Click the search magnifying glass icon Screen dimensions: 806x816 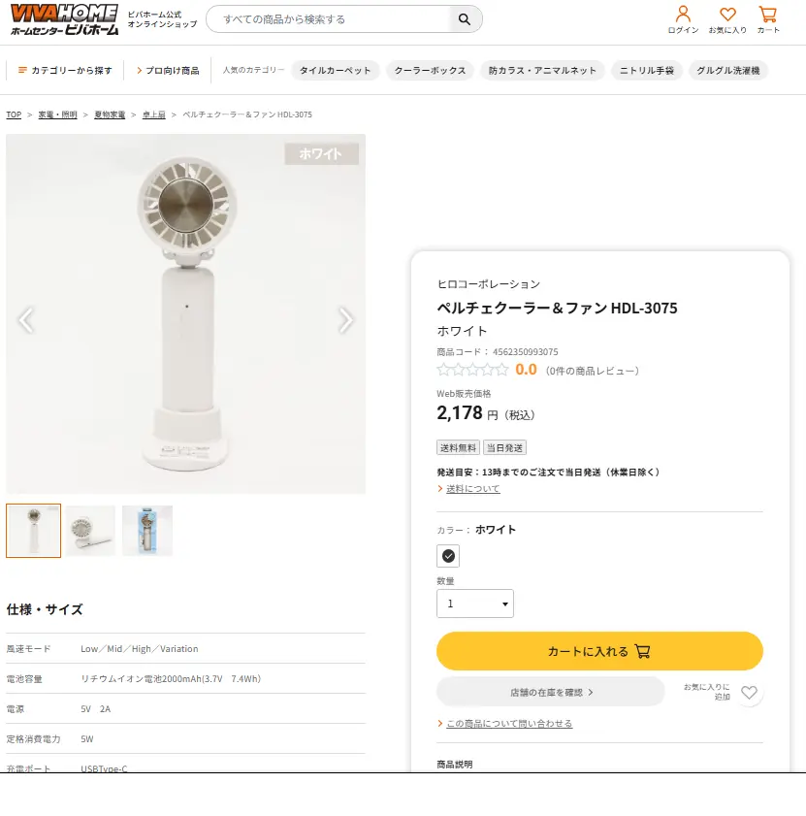(465, 18)
